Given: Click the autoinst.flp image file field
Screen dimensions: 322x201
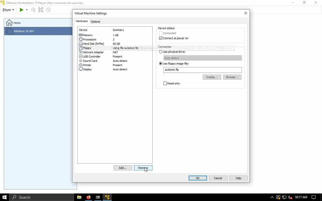Looking at the screenshot, I should 203,70.
